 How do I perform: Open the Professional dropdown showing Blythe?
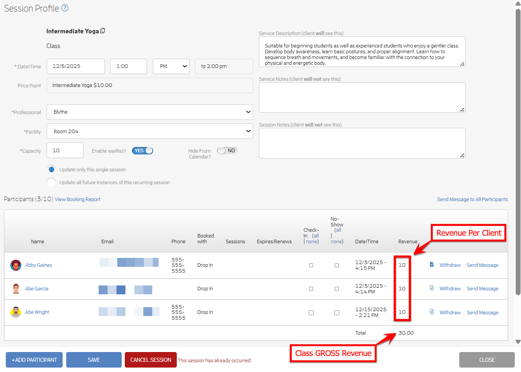[150, 112]
